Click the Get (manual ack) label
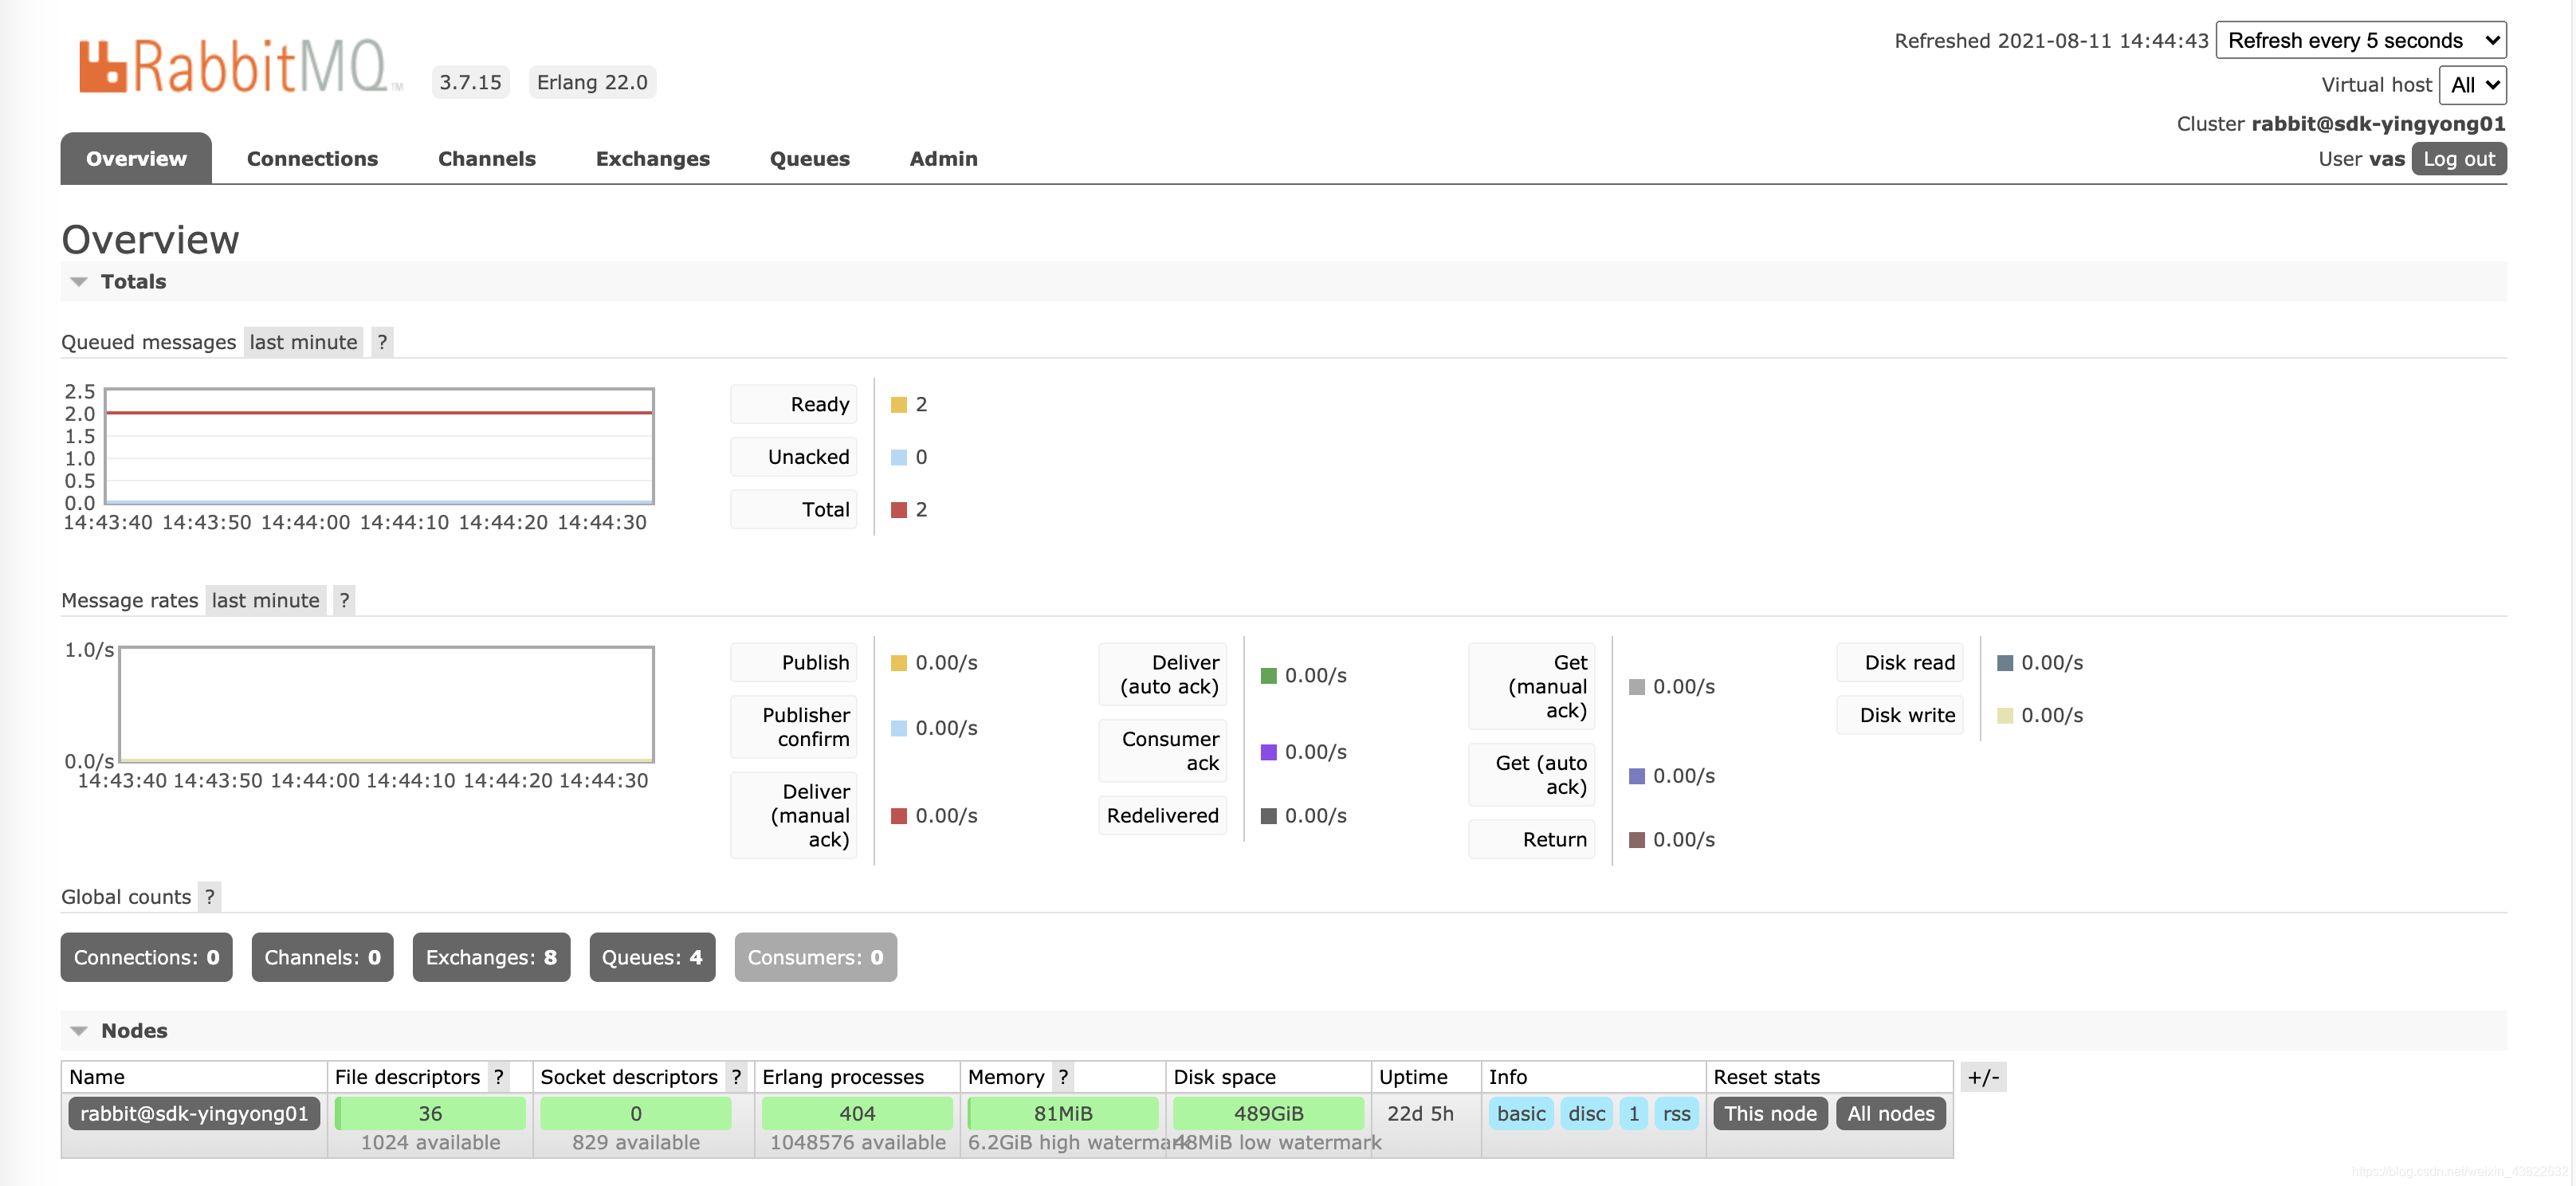 (x=1532, y=687)
